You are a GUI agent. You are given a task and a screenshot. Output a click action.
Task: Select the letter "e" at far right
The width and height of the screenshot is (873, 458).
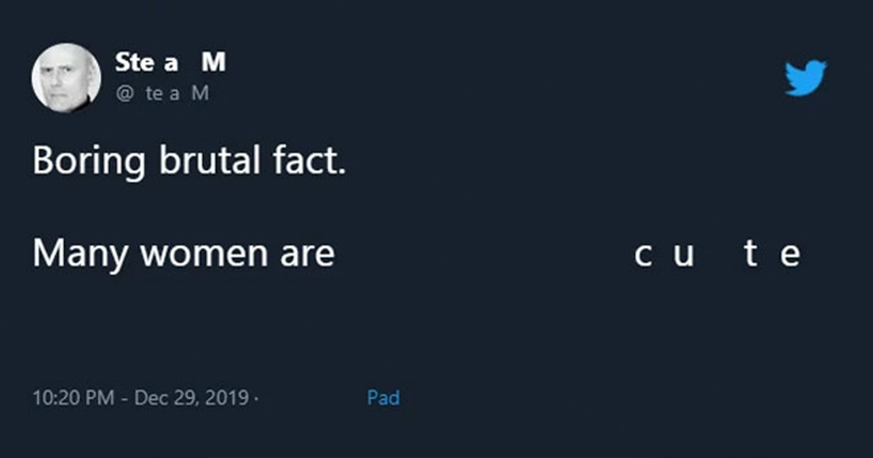[x=792, y=254]
